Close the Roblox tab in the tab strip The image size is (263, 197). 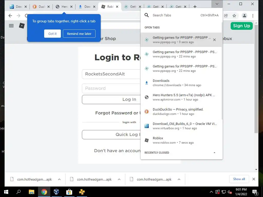[x=117, y=7]
